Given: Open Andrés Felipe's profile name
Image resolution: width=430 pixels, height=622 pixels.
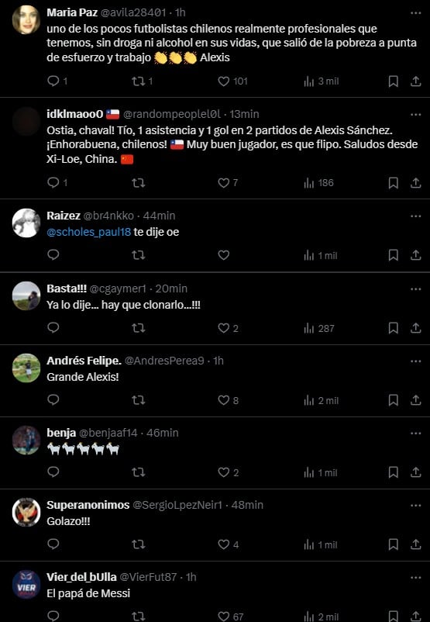Looking at the screenshot, I should point(84,361).
